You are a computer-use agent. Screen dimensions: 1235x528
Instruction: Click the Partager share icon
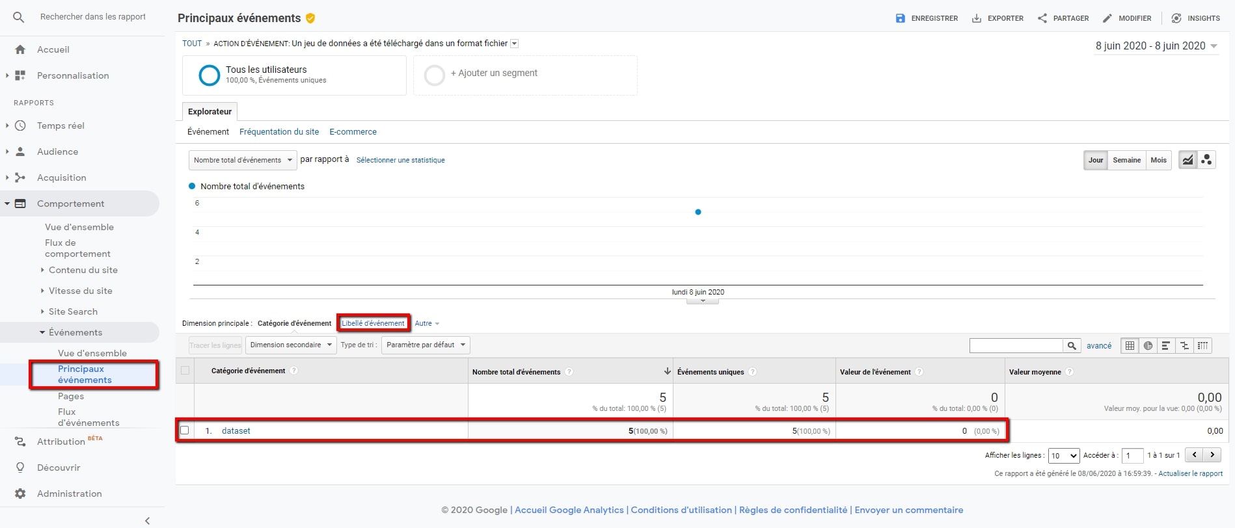tap(1042, 18)
